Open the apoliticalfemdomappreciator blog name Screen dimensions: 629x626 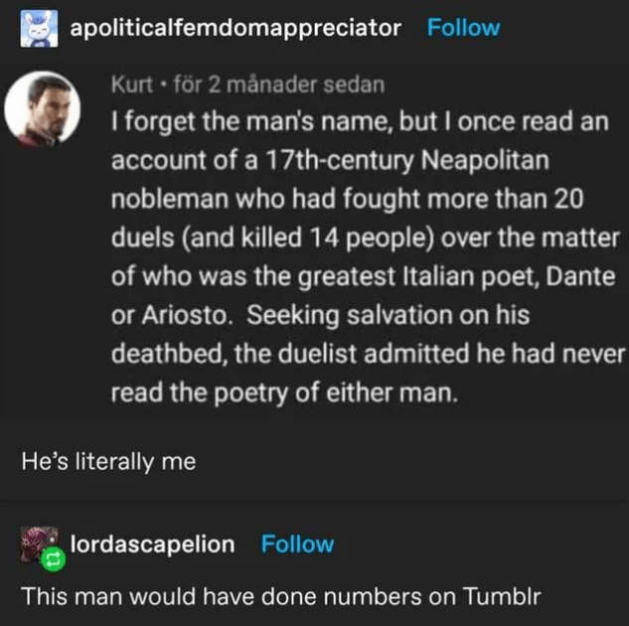coord(236,27)
